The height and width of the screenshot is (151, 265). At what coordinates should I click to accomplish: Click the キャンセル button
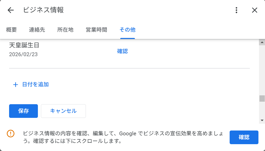(x=63, y=111)
